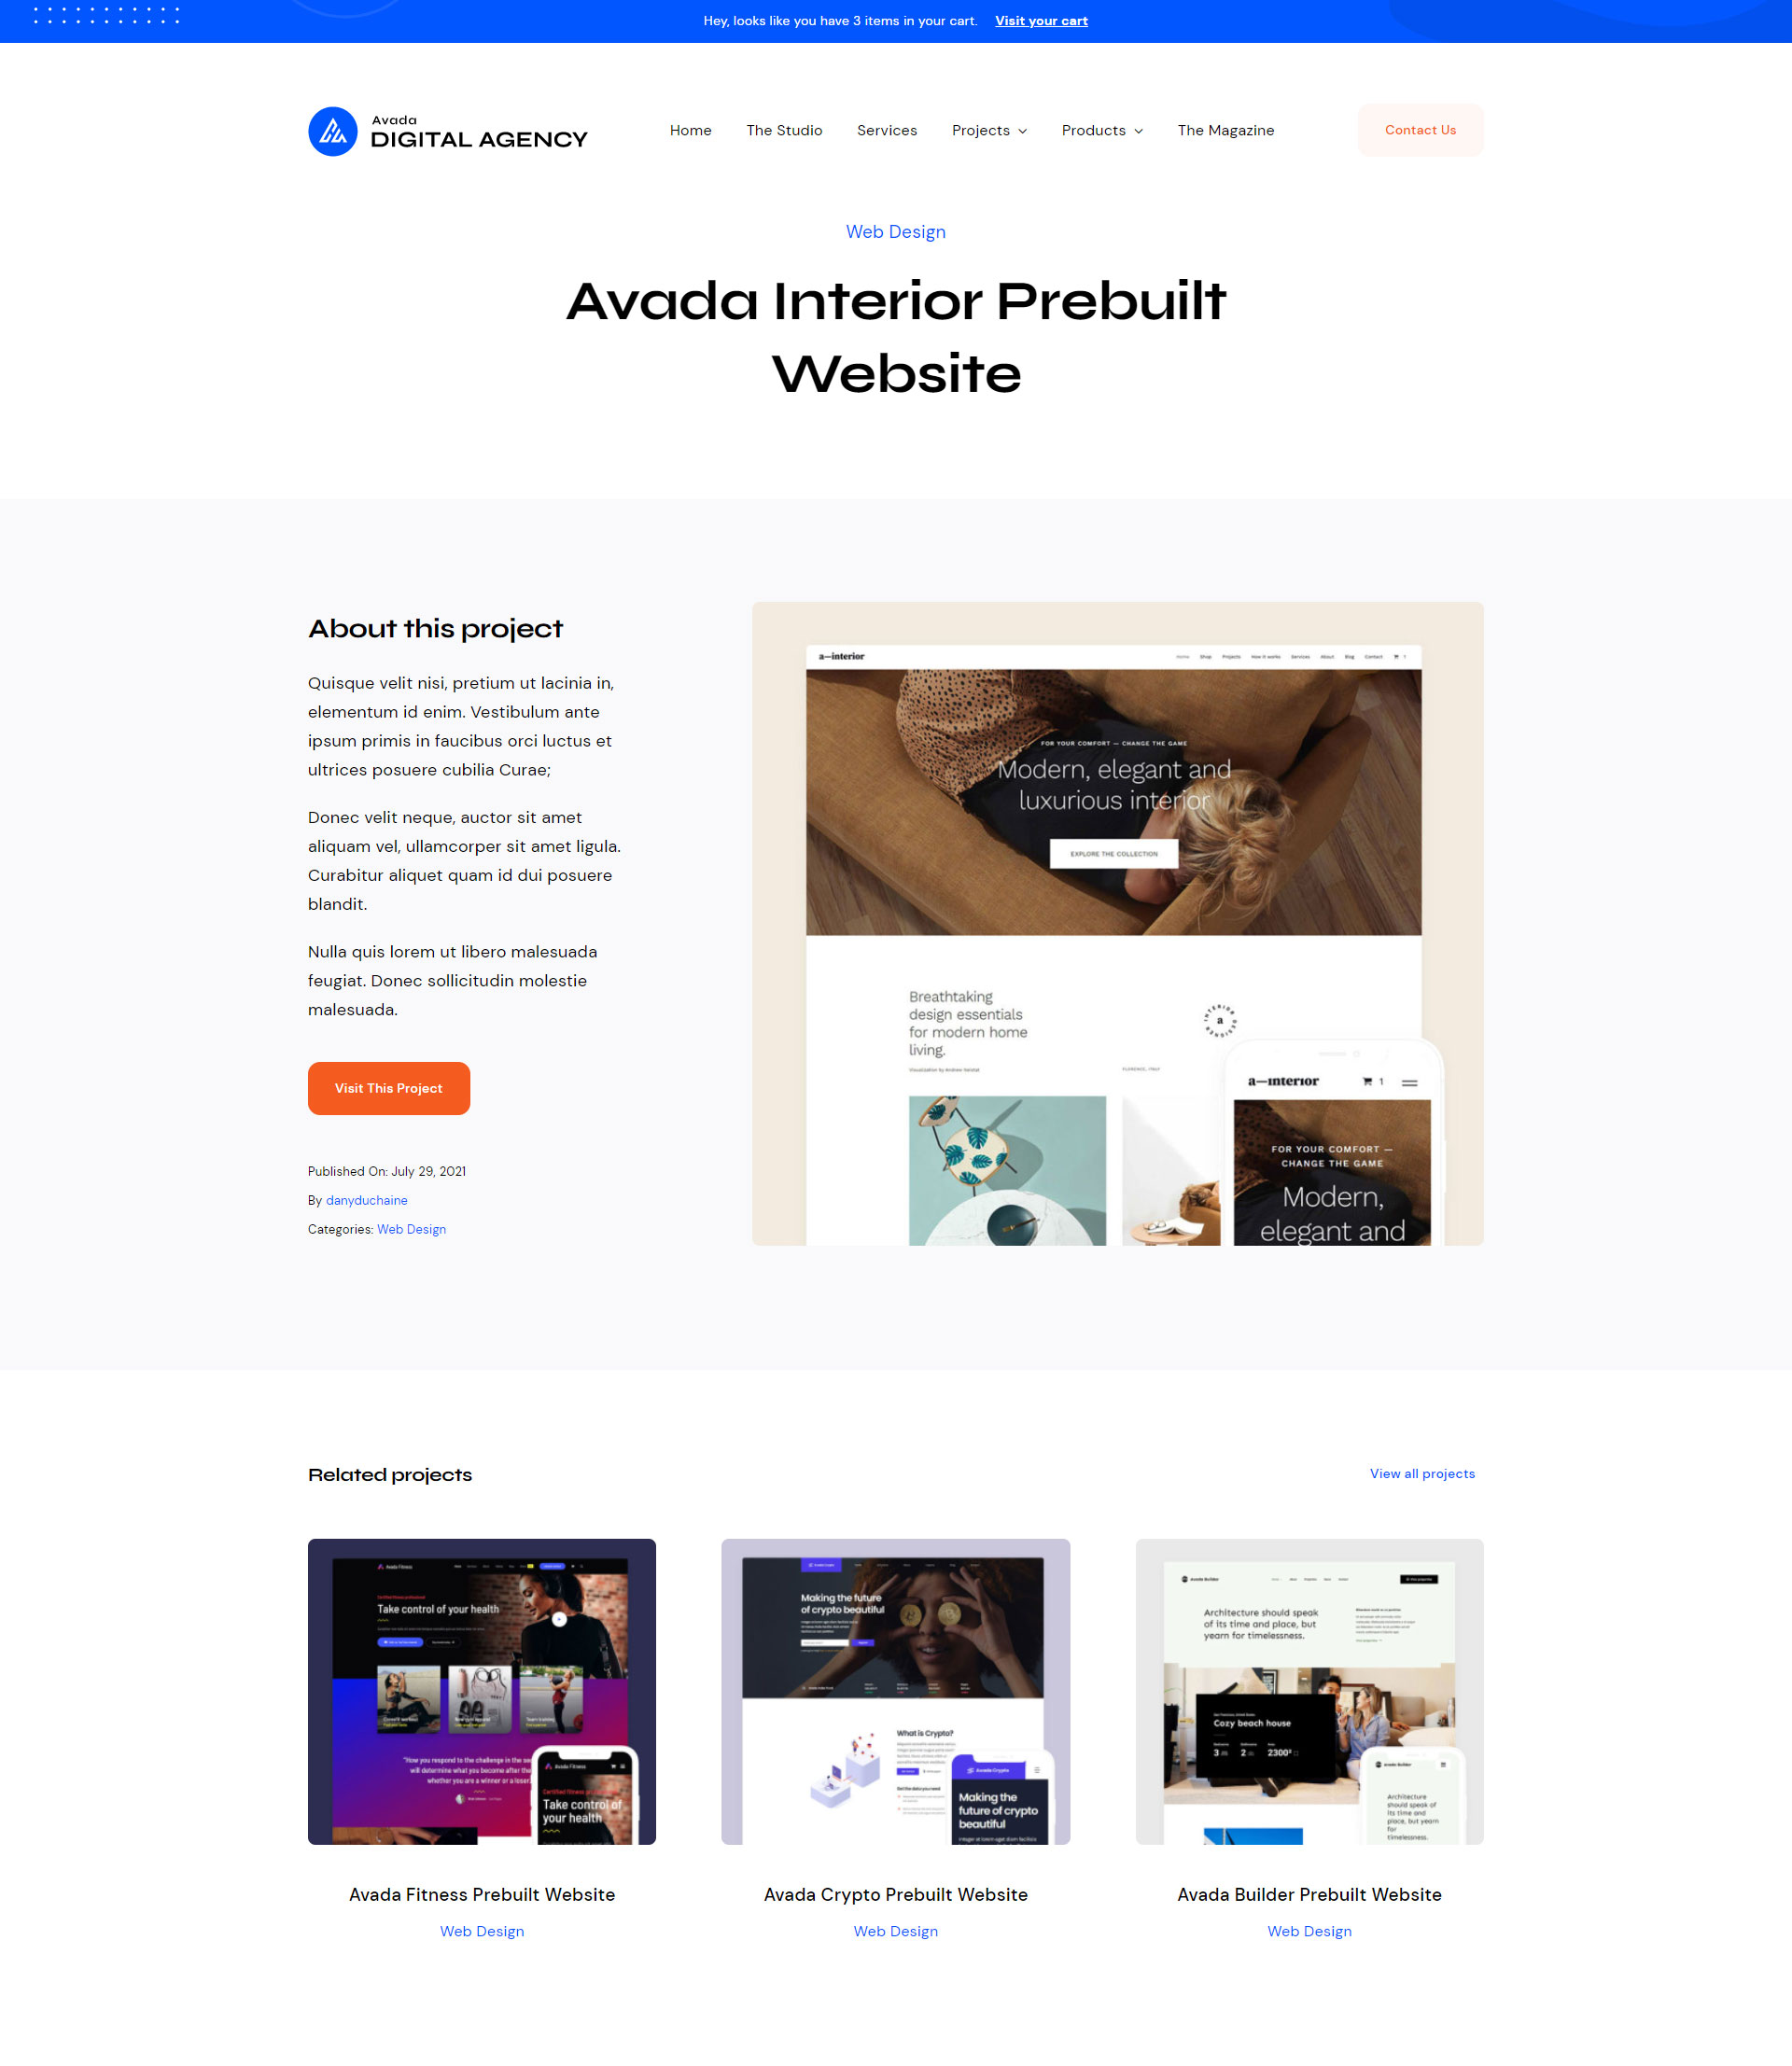Click the Visit This Project button
Screen dimensions: 1792x2066
pyautogui.click(x=388, y=1087)
